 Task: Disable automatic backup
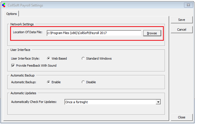83,82
